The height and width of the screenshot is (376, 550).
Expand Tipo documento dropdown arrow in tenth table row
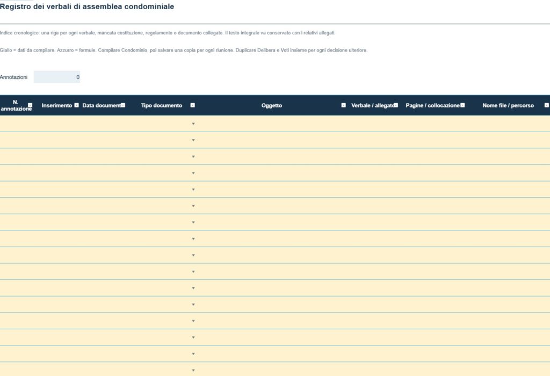tap(193, 272)
